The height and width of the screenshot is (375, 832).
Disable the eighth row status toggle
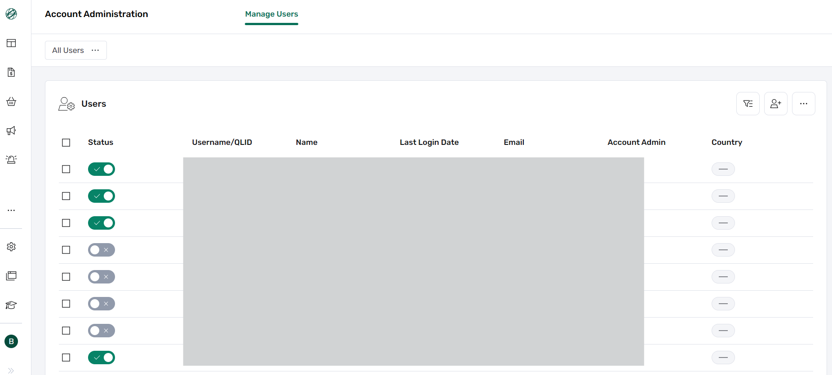click(x=102, y=358)
